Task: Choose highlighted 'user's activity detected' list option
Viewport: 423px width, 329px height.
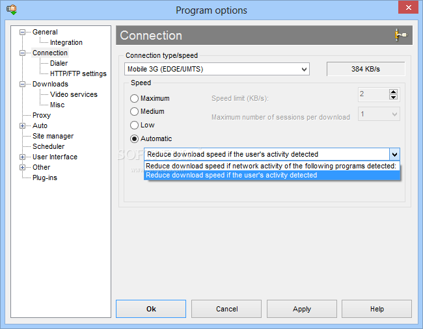Action: (272, 175)
